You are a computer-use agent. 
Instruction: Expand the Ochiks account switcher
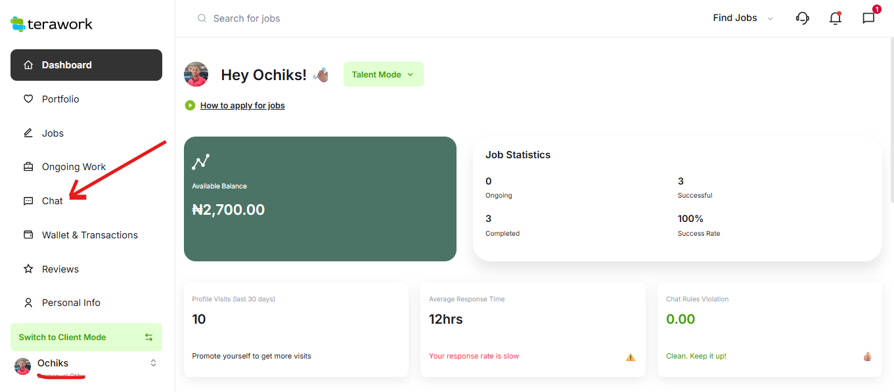pyautogui.click(x=153, y=363)
